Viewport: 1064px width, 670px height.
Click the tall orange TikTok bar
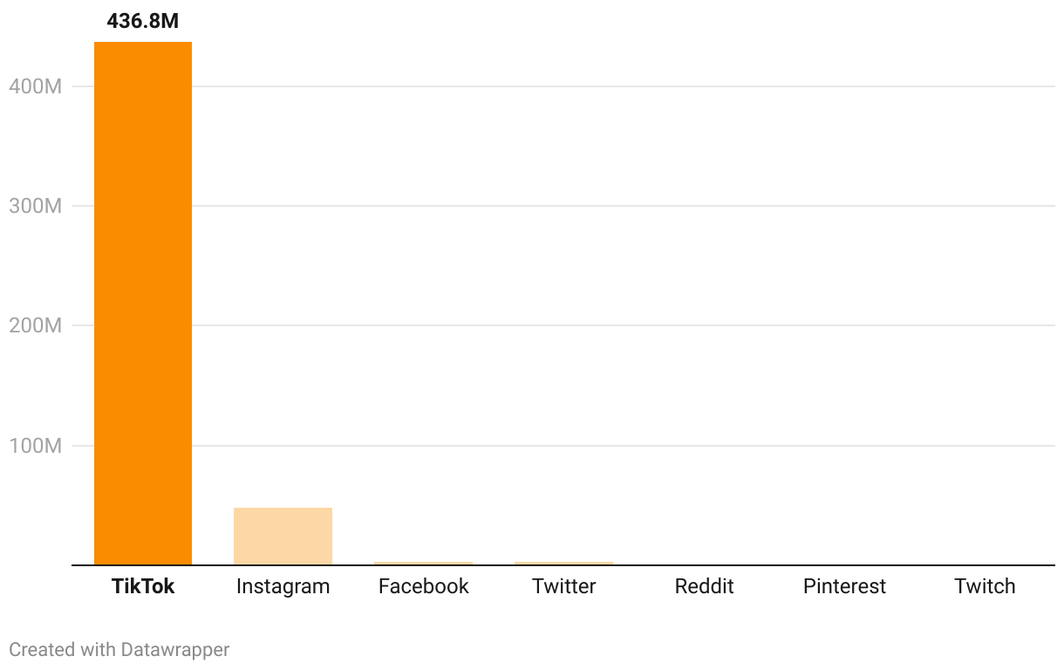tap(143, 305)
